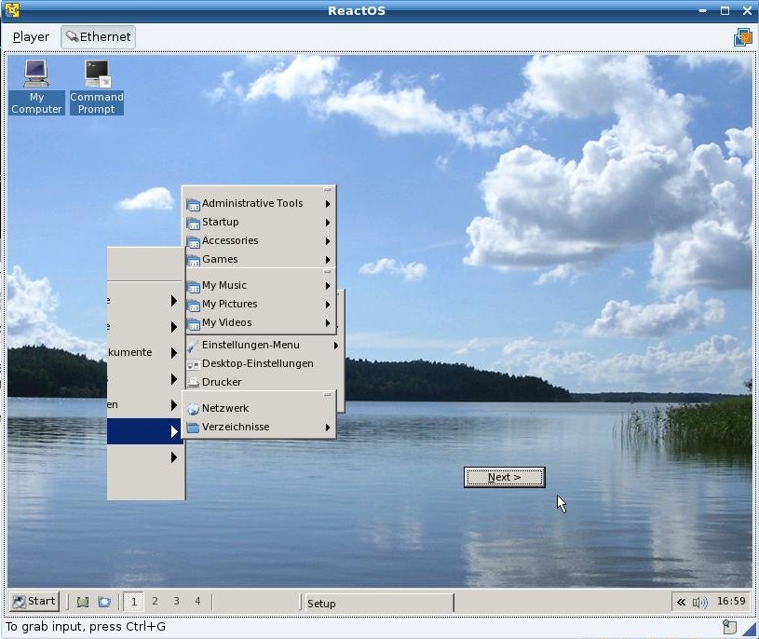Open the Player menu
Image resolution: width=759 pixels, height=639 pixels.
click(31, 36)
